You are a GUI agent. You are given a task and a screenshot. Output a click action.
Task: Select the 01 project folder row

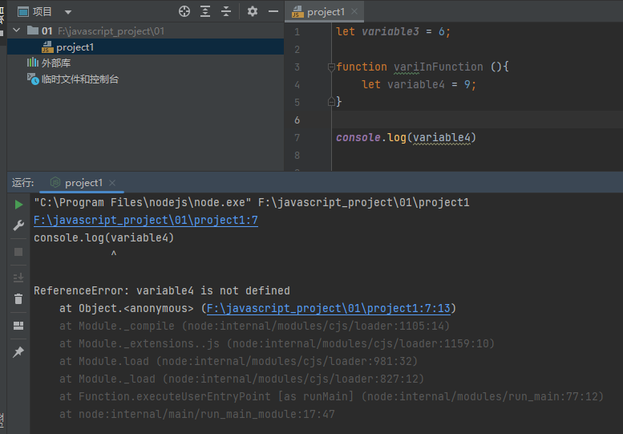145,30
